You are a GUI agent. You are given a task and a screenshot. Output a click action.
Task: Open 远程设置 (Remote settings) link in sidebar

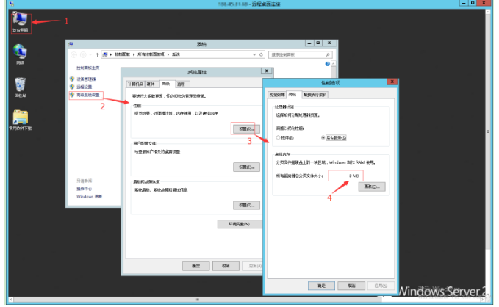84,86
